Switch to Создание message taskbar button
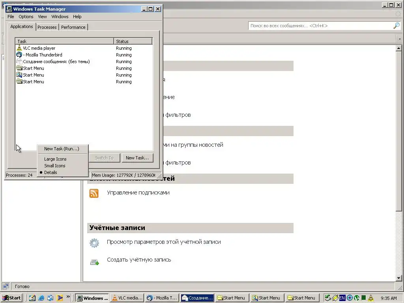This screenshot has height=303, width=404. (x=197, y=298)
